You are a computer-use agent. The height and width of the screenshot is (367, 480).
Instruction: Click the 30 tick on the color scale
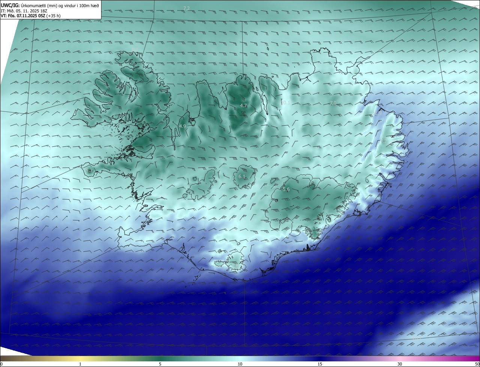400,364
